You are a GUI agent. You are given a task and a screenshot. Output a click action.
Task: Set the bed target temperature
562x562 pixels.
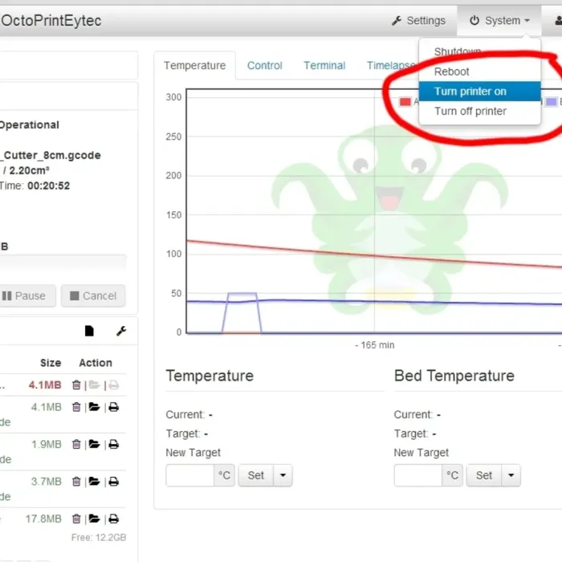coord(484,475)
